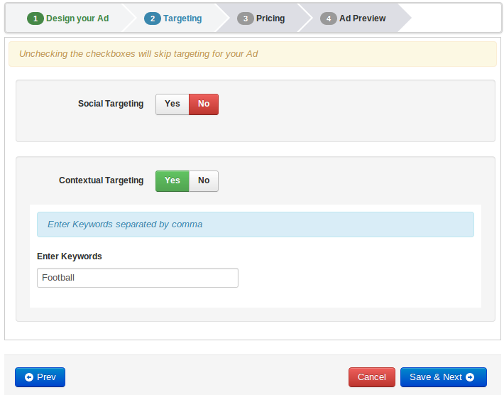This screenshot has width=504, height=395.
Task: Click the left arrow icon on Prev
Action: [29, 377]
